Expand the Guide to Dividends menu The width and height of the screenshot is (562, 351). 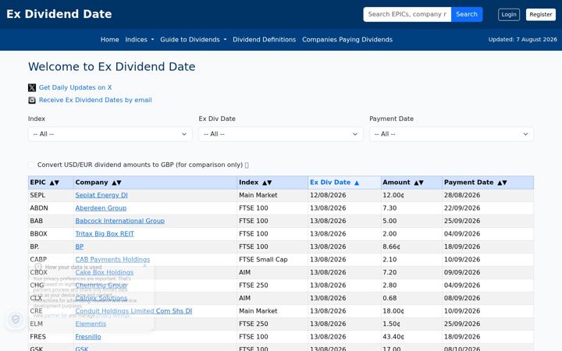click(194, 40)
